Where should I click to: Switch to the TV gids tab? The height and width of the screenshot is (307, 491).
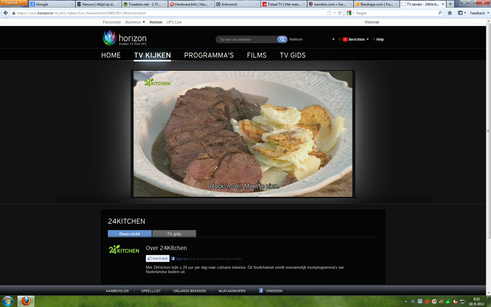point(174,234)
